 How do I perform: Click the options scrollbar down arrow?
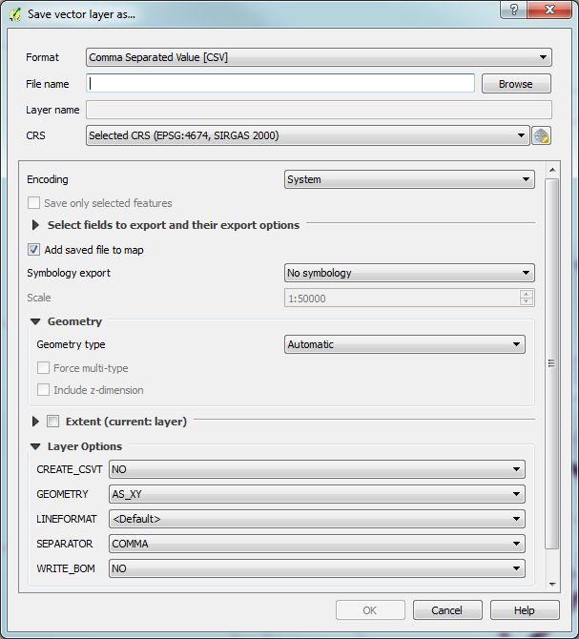coord(552,584)
